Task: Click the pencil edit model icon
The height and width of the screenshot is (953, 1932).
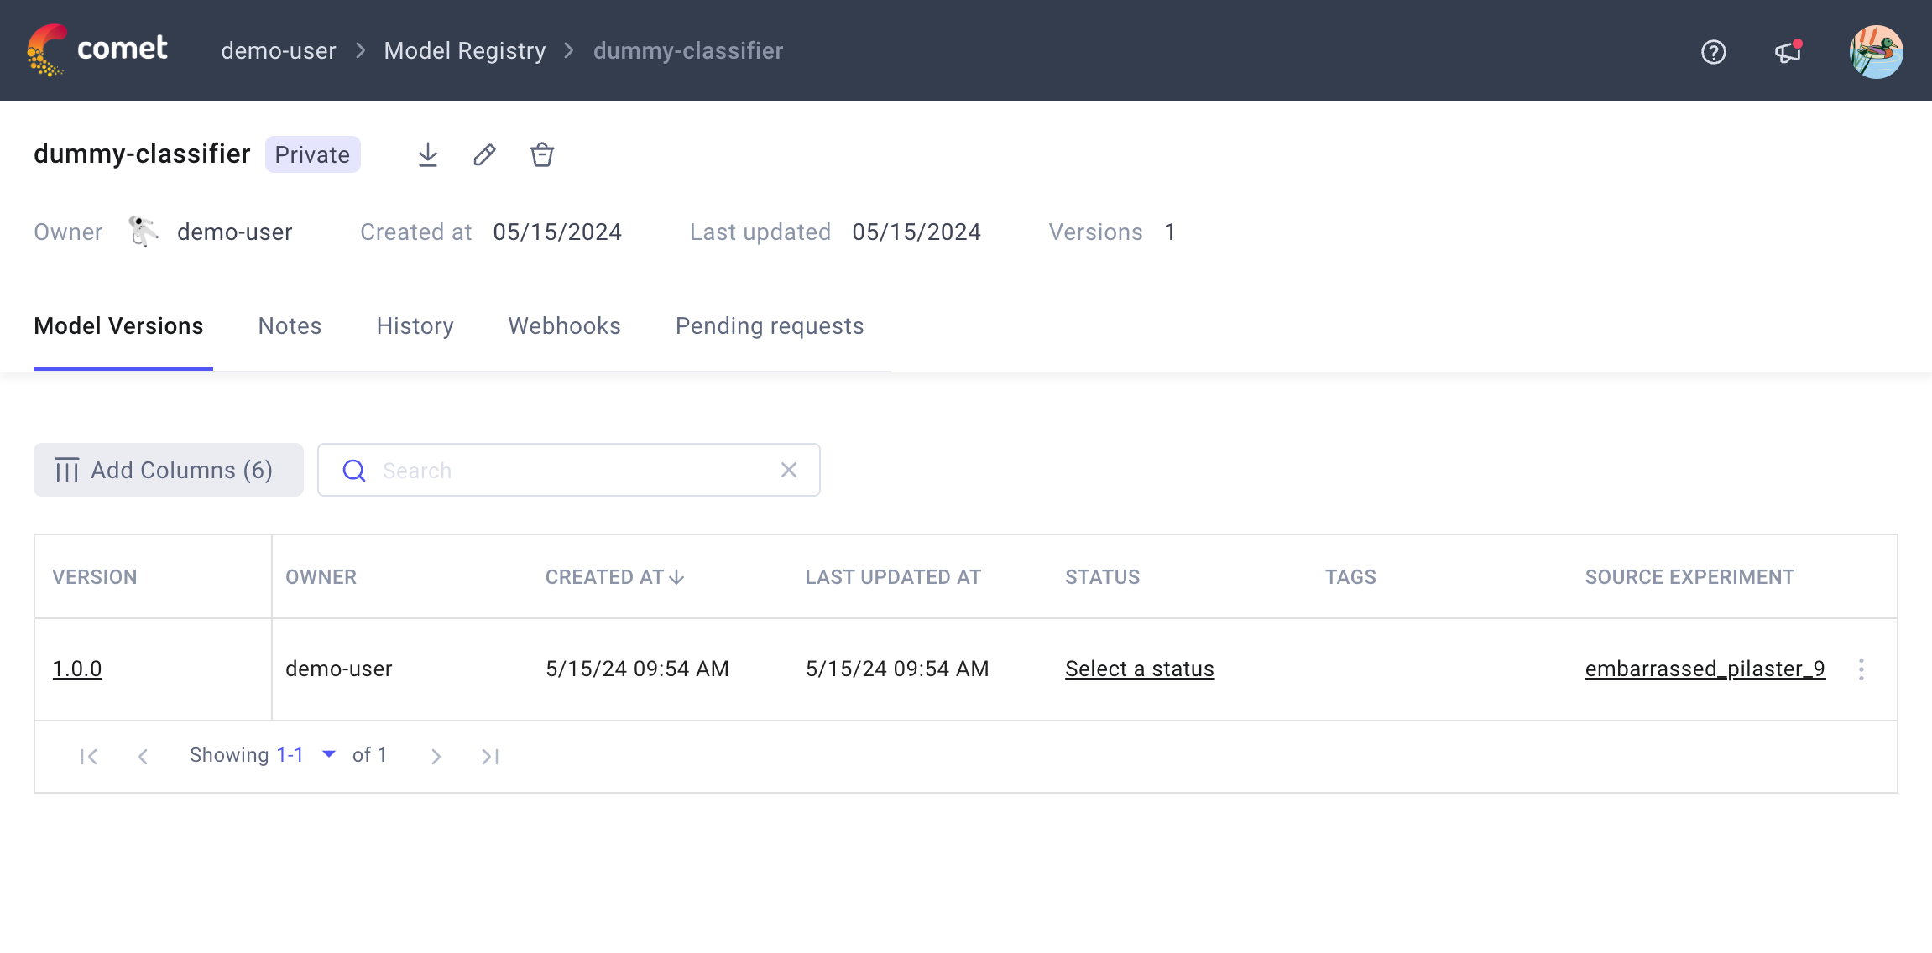Action: click(x=484, y=154)
